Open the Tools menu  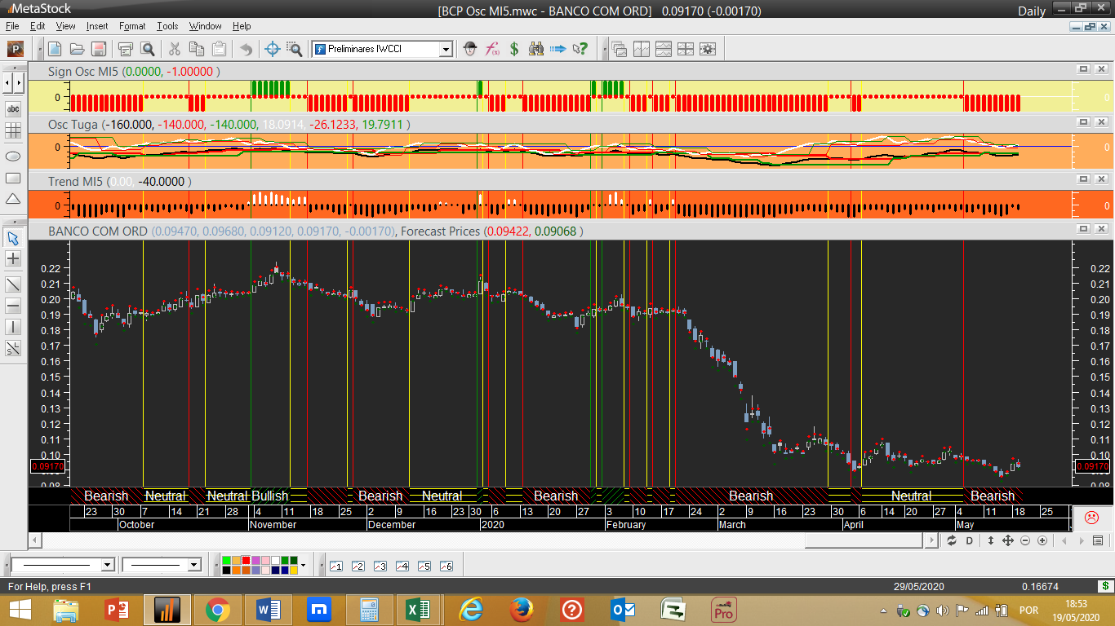click(x=167, y=26)
